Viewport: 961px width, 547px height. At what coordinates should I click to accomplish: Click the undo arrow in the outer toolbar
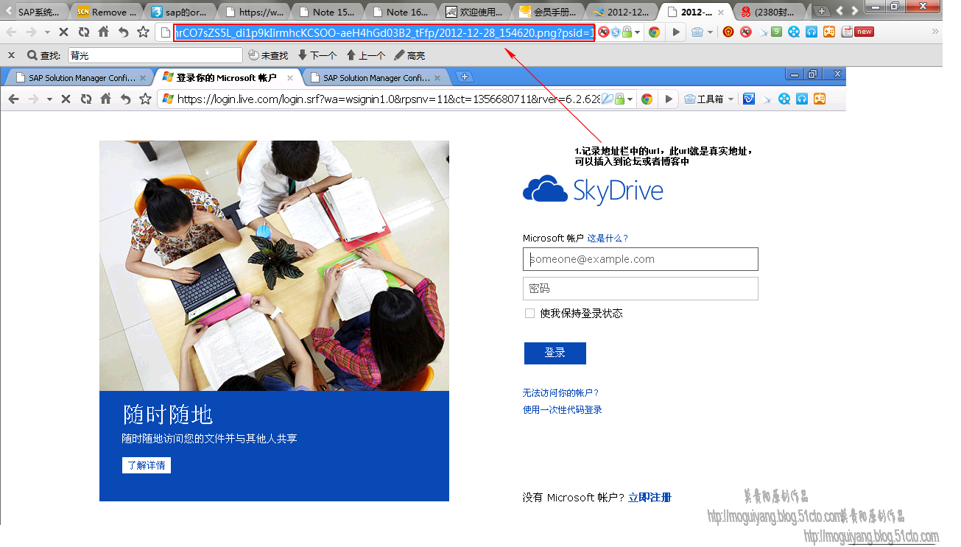coord(123,32)
